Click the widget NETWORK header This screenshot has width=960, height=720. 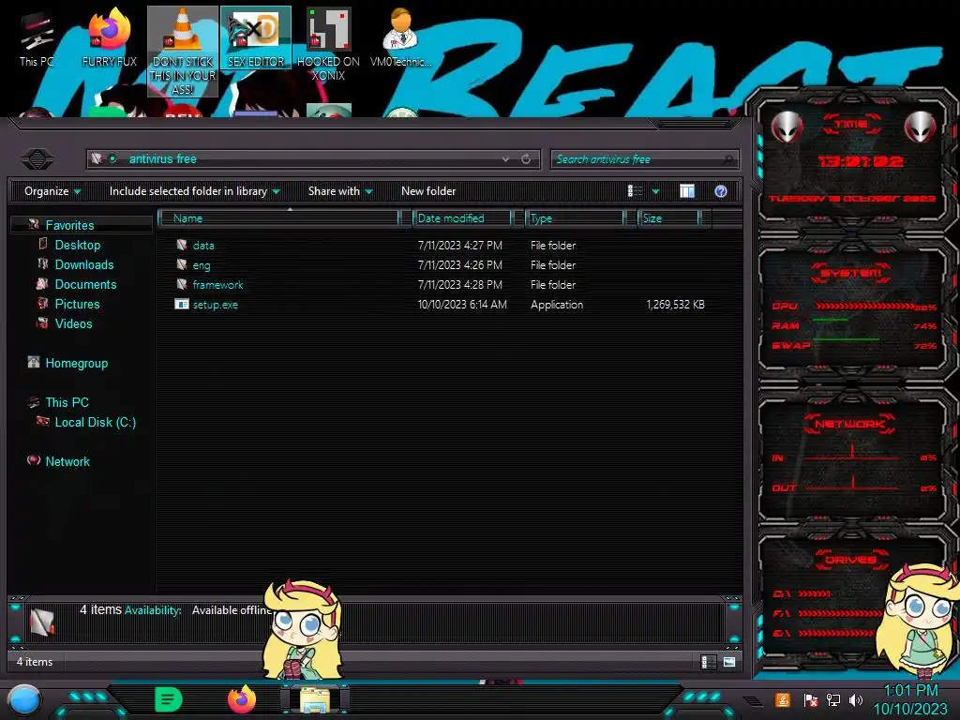849,424
